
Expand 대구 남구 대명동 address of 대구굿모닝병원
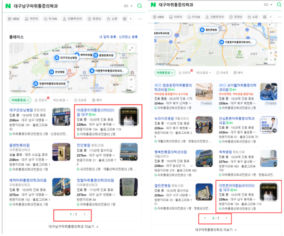tap(46, 120)
